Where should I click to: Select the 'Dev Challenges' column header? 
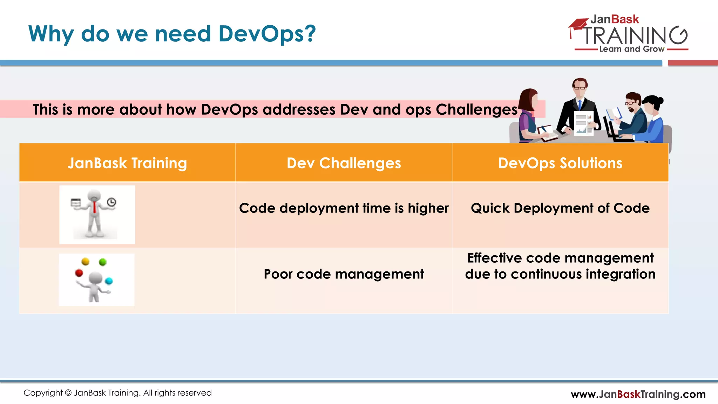coord(344,163)
